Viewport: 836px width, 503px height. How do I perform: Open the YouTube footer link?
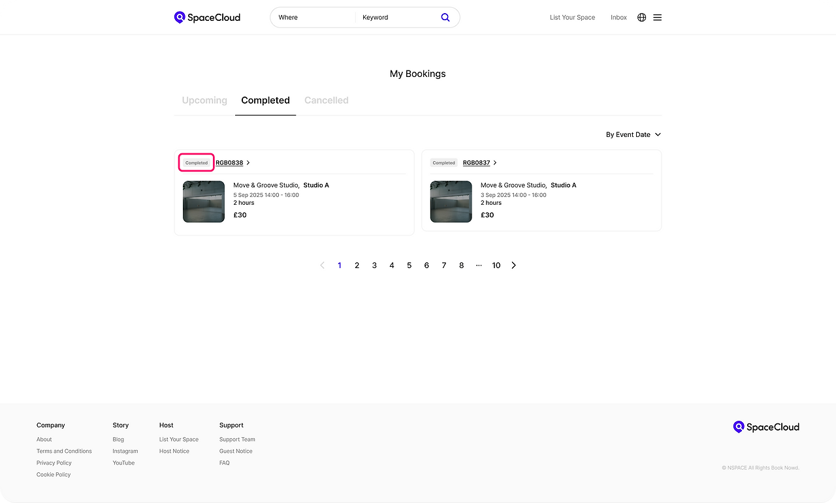click(x=123, y=463)
